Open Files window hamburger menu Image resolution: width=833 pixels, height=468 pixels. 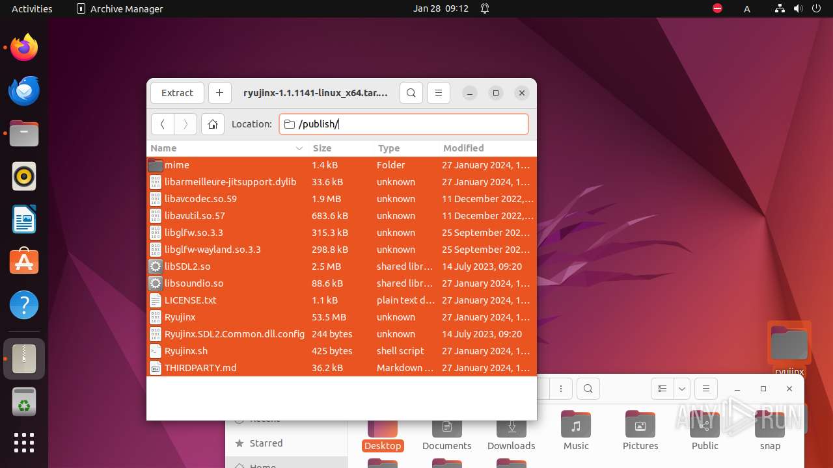click(706, 389)
